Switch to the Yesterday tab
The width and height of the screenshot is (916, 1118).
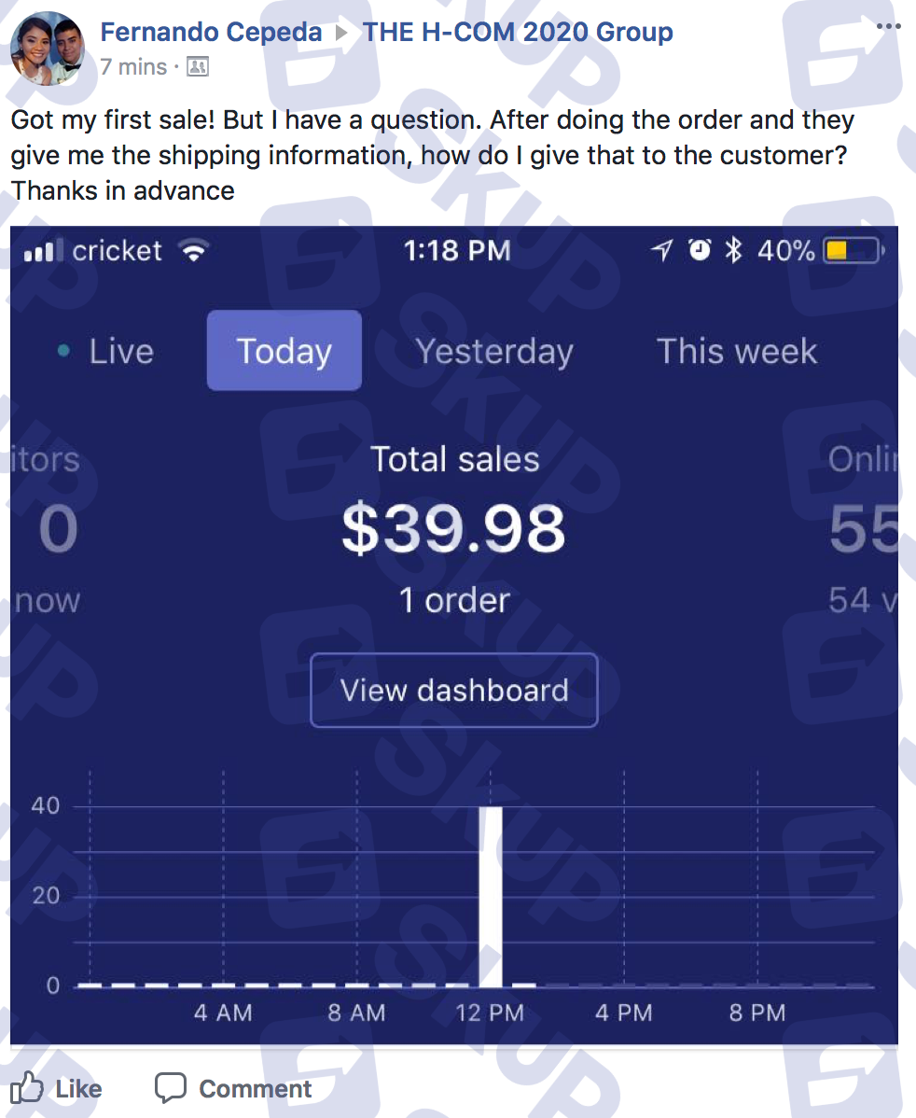pyautogui.click(x=494, y=351)
